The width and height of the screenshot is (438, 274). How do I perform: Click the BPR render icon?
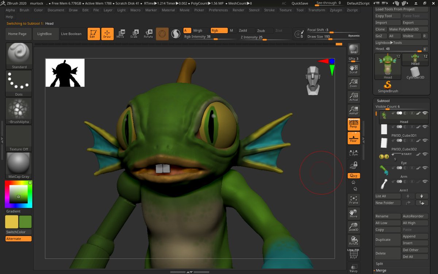353,49
